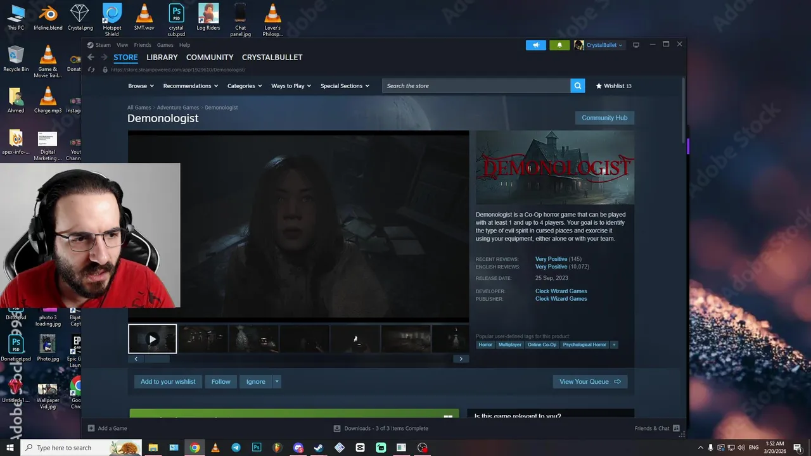Open Steam from the taskbar
The width and height of the screenshot is (811, 456).
click(x=319, y=448)
